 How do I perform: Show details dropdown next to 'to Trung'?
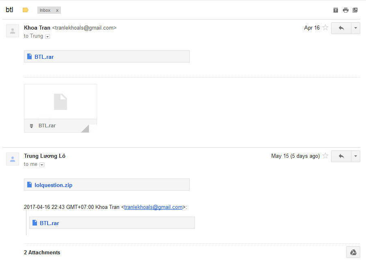(x=48, y=37)
